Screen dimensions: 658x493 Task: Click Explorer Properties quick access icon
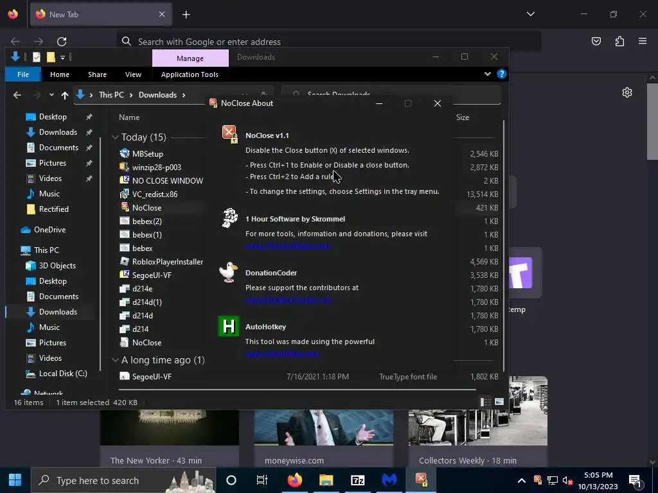click(x=37, y=57)
